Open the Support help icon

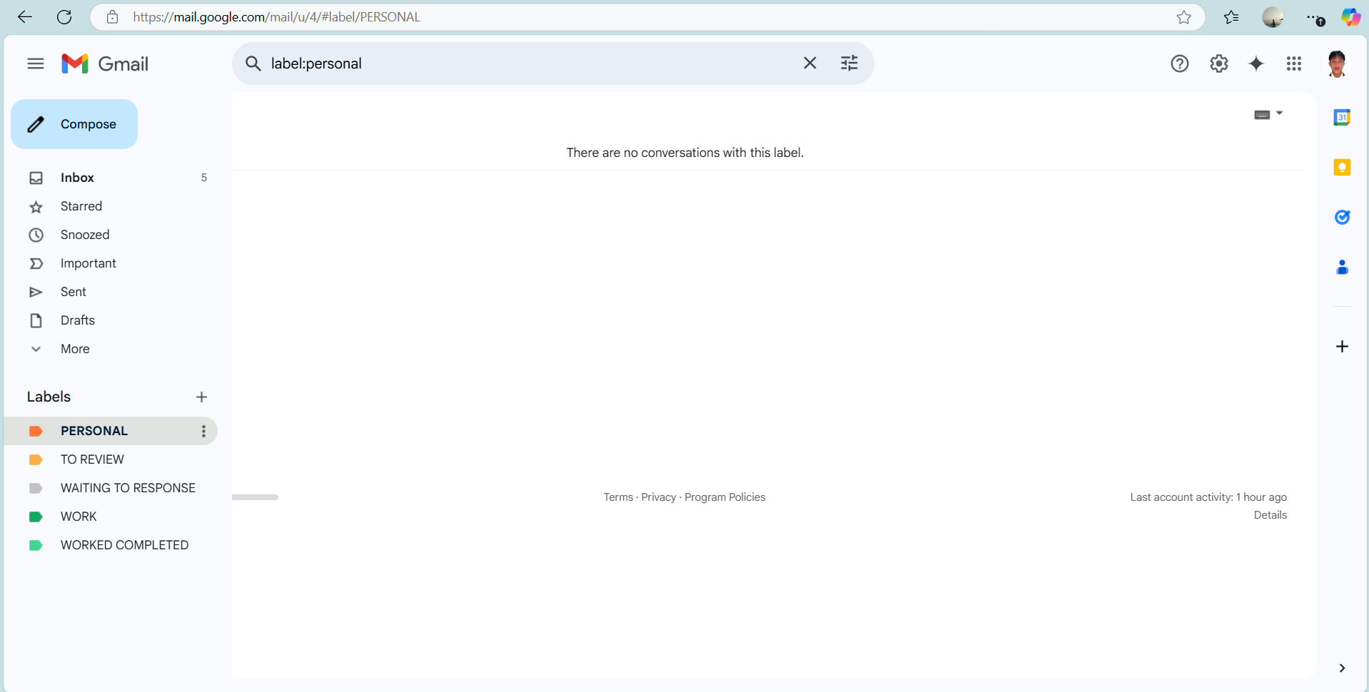tap(1180, 63)
